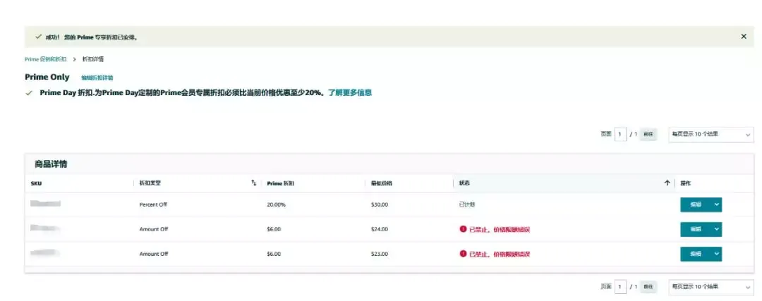Click the edit button for the $24.00 row
The image size is (762, 301).
[x=696, y=229]
